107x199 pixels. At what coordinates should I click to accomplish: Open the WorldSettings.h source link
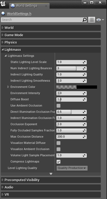19,14
